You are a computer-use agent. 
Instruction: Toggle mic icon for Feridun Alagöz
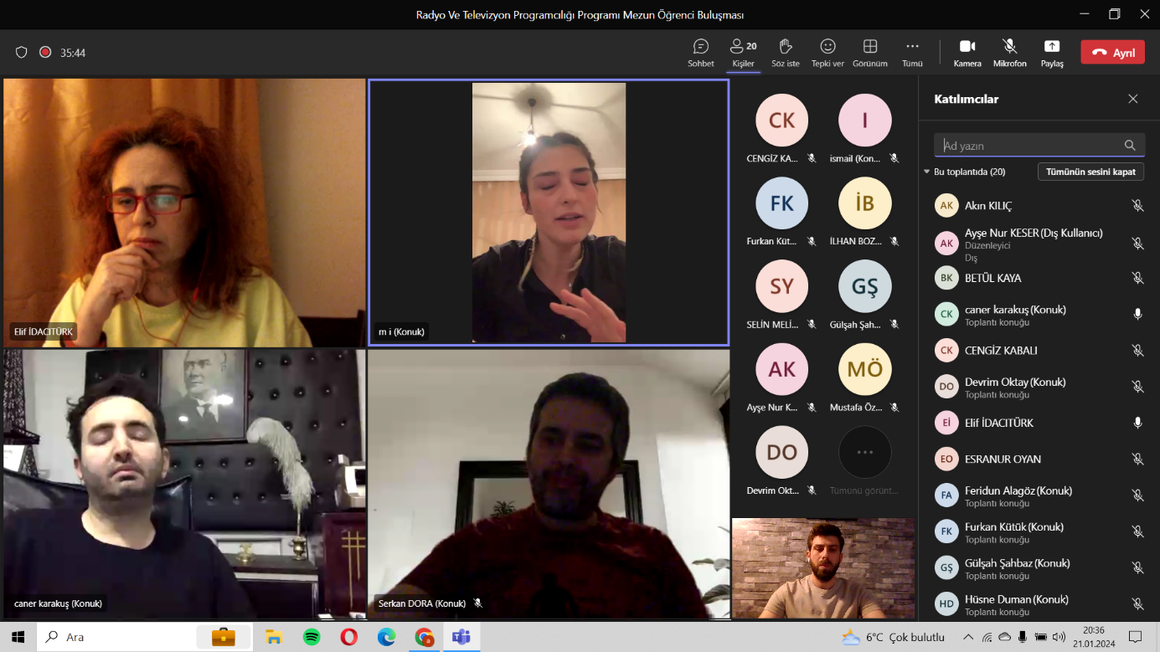(1137, 495)
